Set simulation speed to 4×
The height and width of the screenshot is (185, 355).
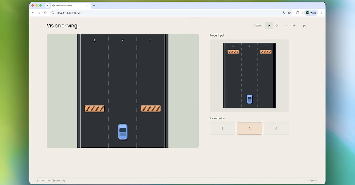(285, 26)
